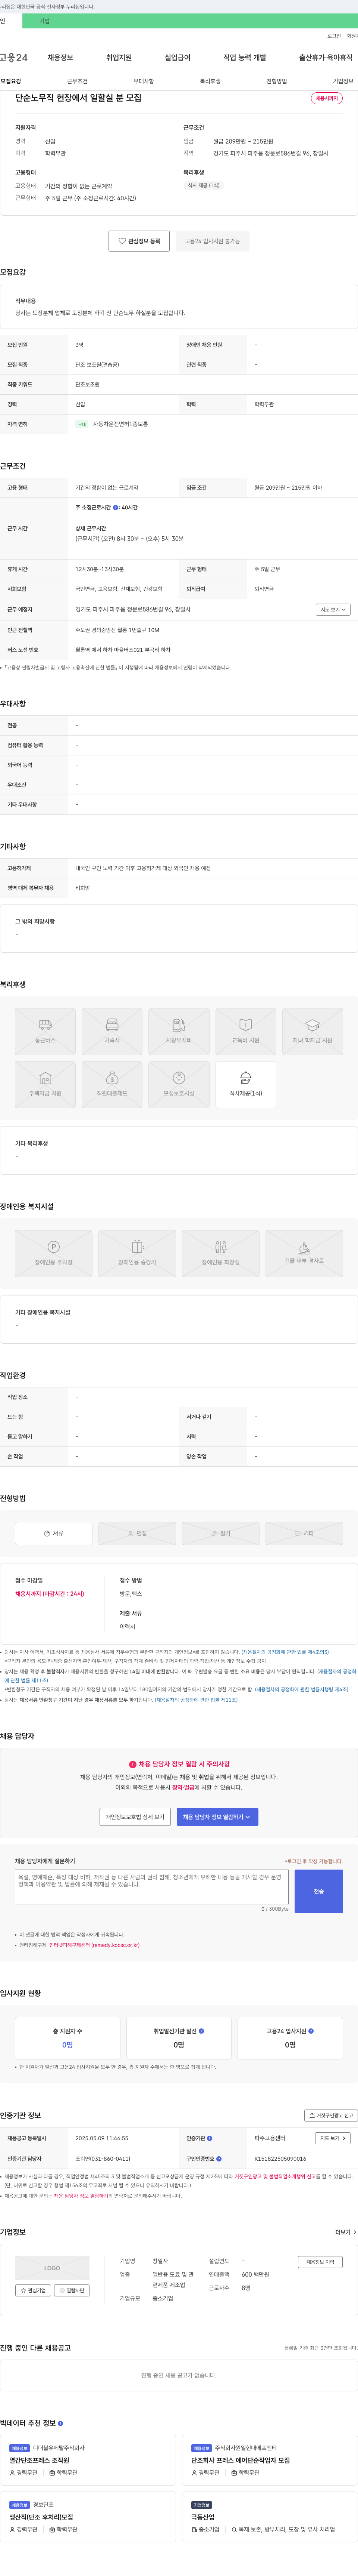Viewport: 358px width, 2576px height.
Task: Click the 고용24 logo
Action: point(14,58)
